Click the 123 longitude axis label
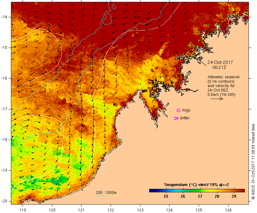 pyautogui.click(x=140, y=210)
